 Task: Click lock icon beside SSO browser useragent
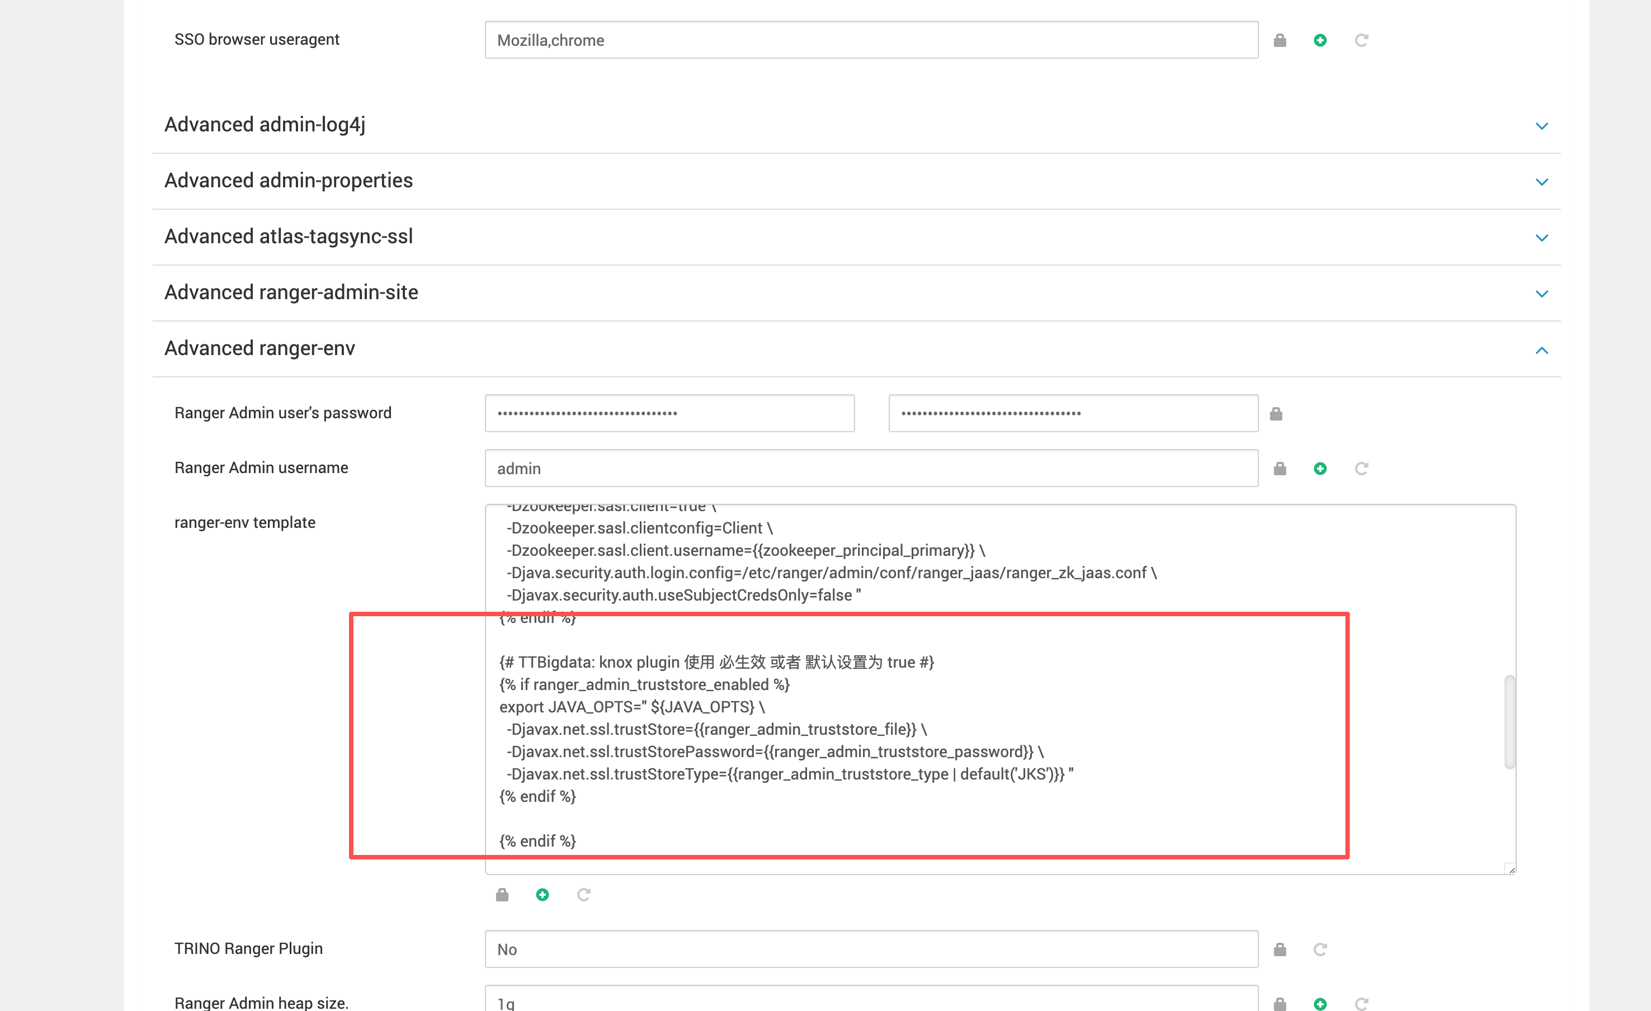coord(1280,40)
